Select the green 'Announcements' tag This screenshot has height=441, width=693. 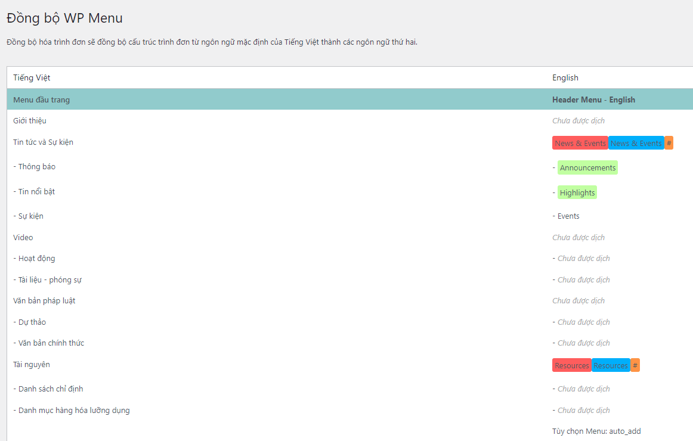587,167
